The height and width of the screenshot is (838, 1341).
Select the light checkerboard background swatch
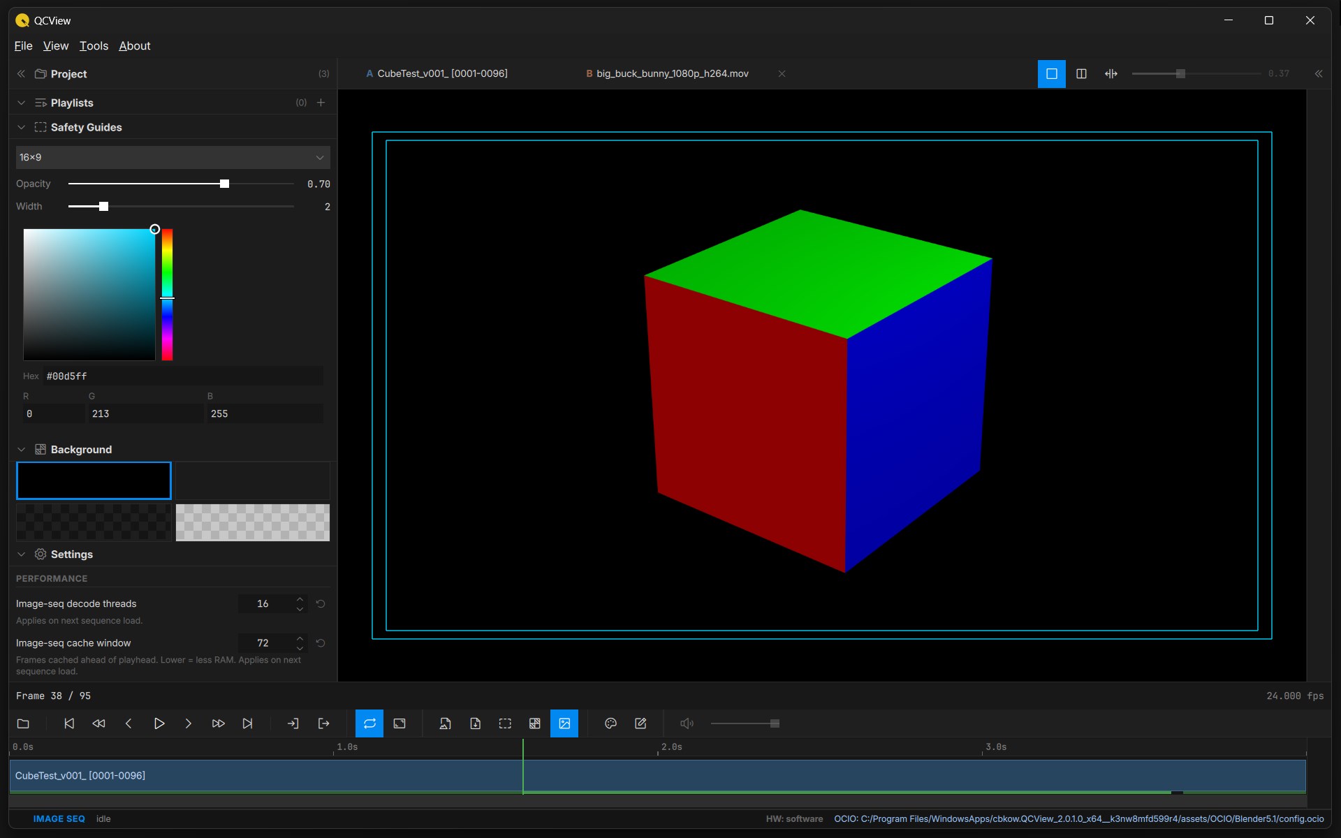[x=252, y=522]
